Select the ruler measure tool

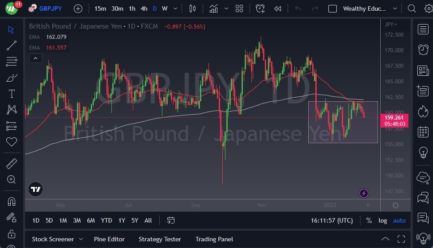tap(11, 164)
